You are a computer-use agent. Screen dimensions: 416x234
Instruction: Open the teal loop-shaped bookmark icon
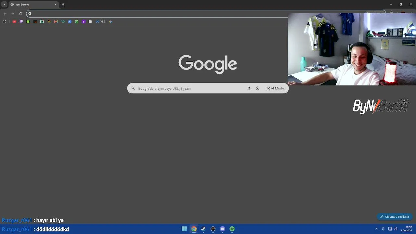[x=63, y=22]
